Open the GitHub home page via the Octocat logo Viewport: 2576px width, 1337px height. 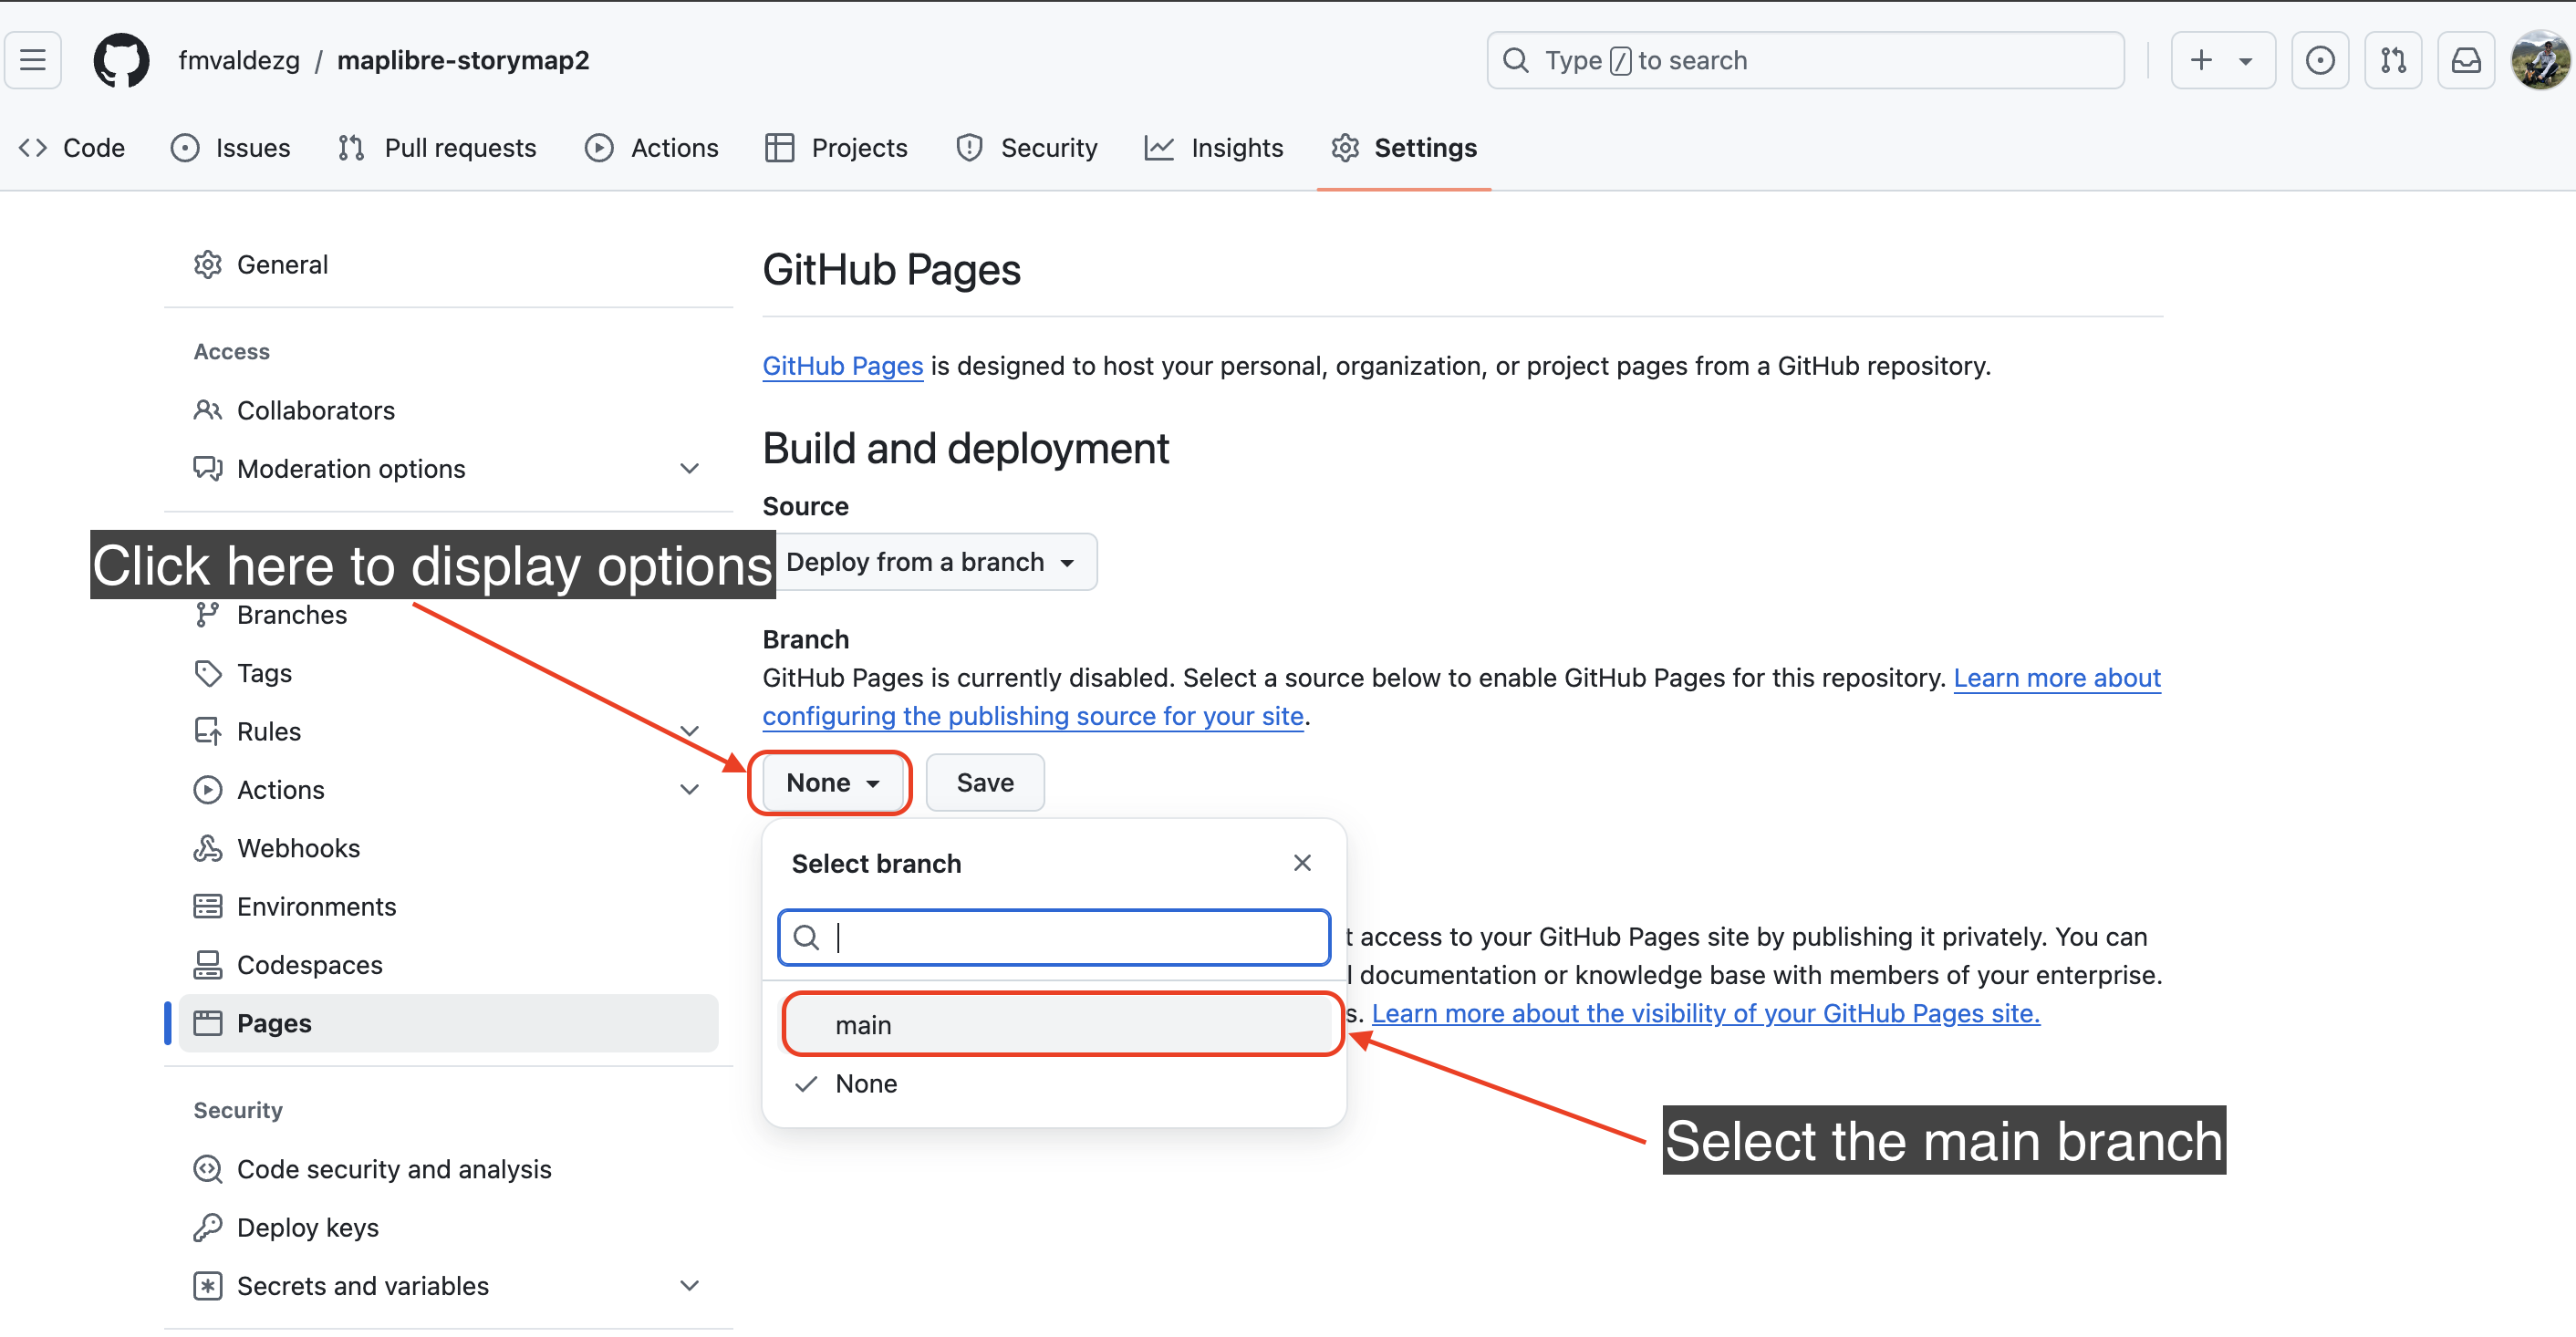tap(120, 60)
